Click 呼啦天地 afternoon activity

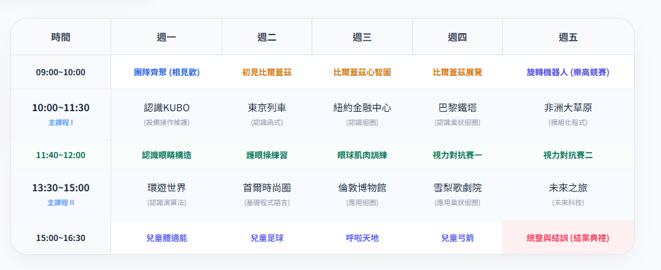tap(362, 238)
